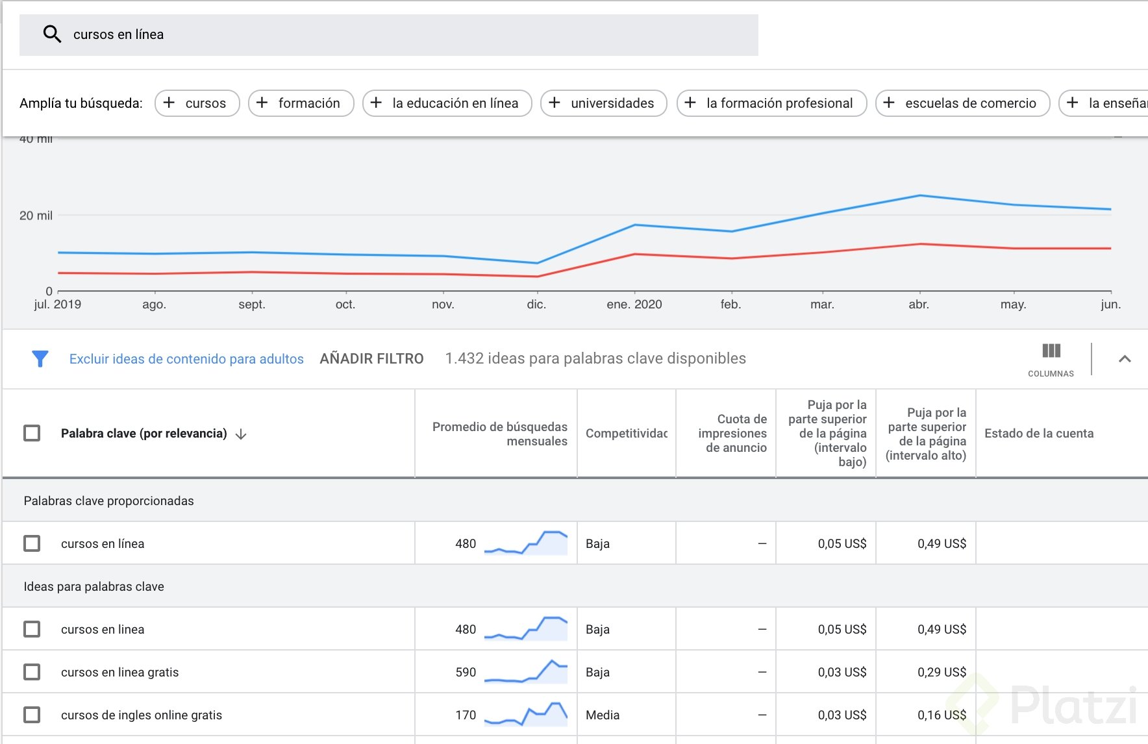
Task: Add 'escuelas de comercio' suggestion chip
Action: [x=962, y=103]
